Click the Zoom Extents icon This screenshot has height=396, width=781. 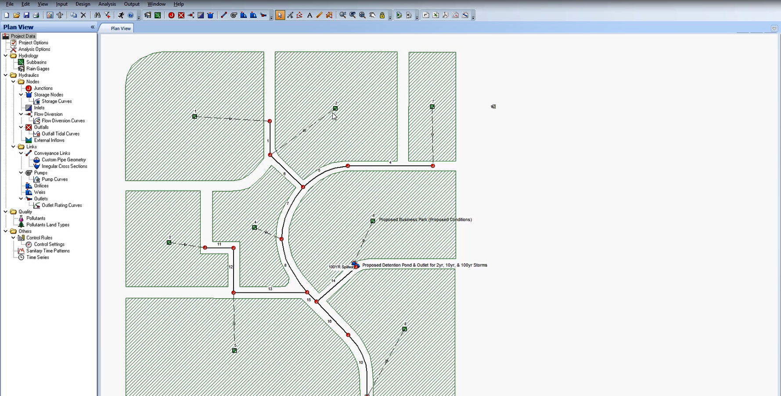point(362,15)
